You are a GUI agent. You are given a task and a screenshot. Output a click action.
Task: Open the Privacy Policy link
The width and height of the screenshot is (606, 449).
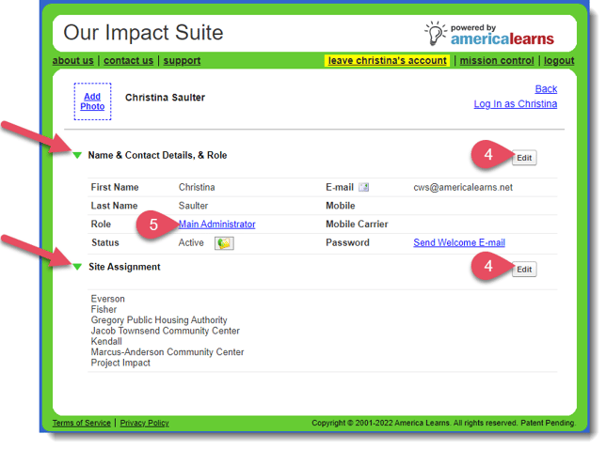144,424
